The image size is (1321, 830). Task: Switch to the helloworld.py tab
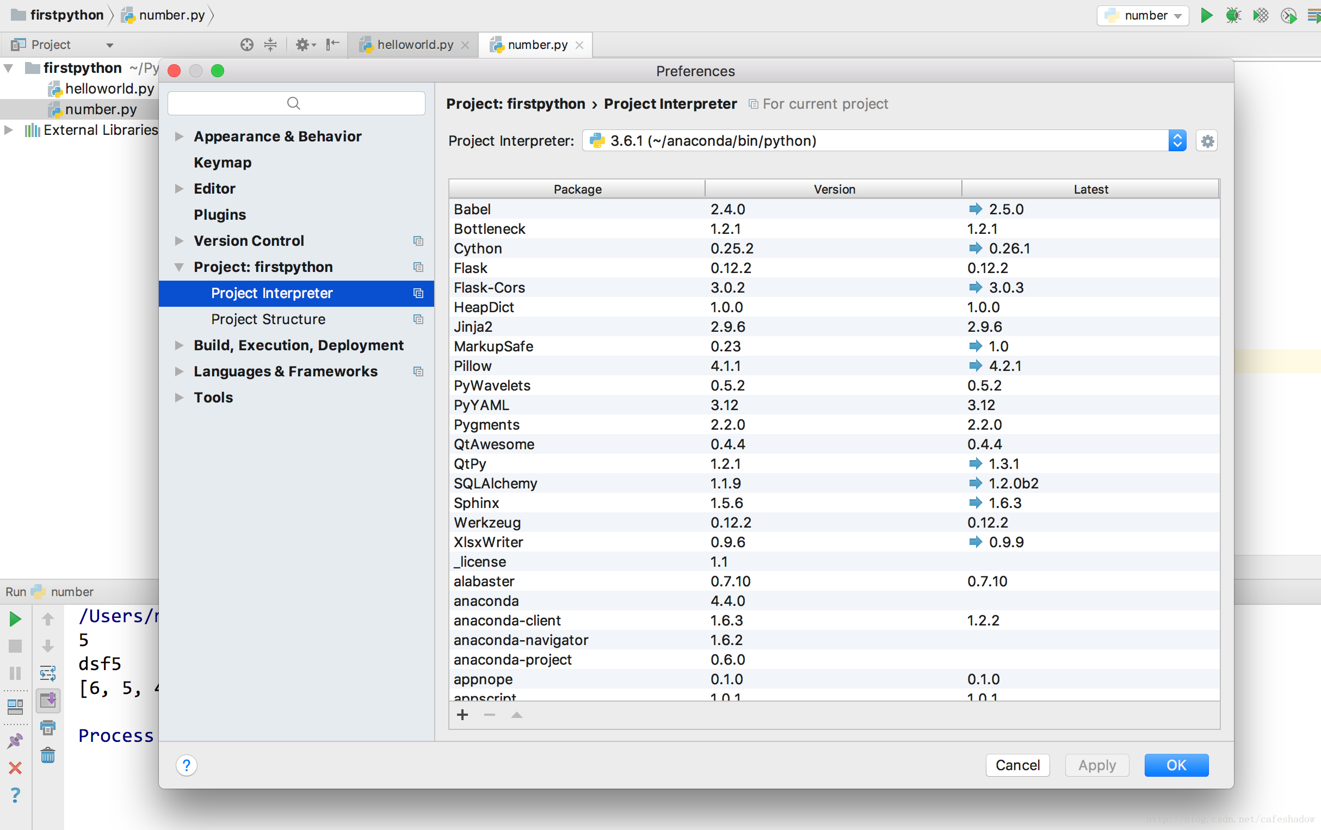[x=411, y=43]
